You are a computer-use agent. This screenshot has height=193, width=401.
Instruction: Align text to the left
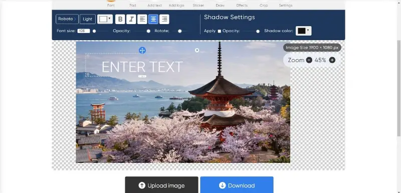[x=142, y=19]
